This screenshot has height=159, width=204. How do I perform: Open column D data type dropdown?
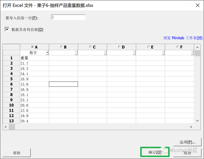134,53
